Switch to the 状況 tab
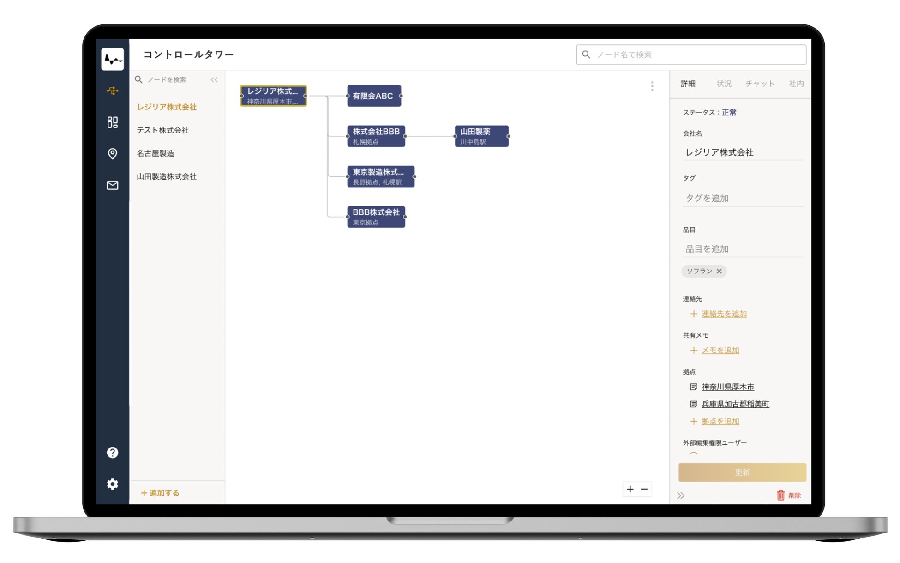Screen dimensions: 900x563 [x=724, y=84]
